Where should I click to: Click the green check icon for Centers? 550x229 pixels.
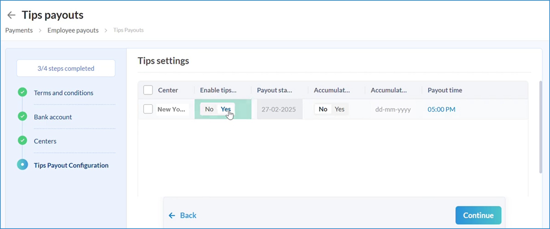pos(23,140)
